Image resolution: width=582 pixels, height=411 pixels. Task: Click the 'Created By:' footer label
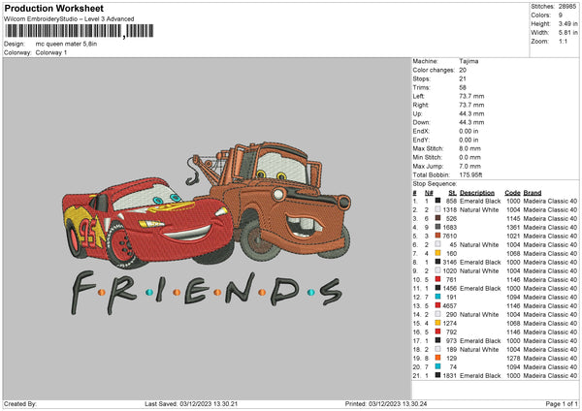[20, 403]
